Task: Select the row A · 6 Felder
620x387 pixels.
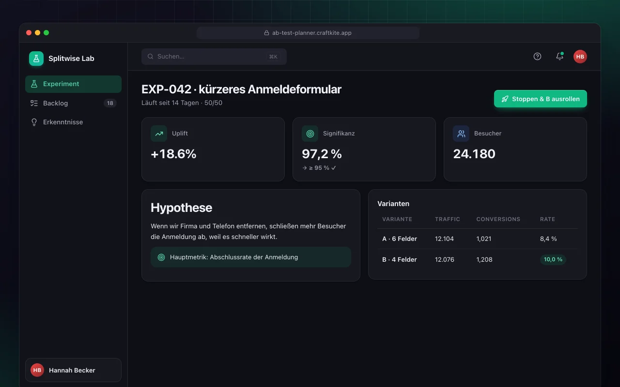Action: click(478, 239)
